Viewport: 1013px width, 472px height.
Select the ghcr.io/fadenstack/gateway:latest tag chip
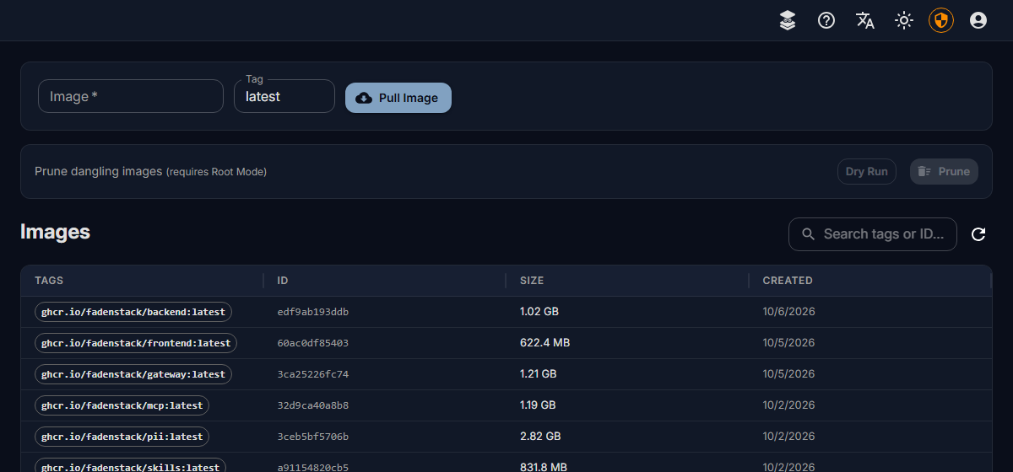133,374
